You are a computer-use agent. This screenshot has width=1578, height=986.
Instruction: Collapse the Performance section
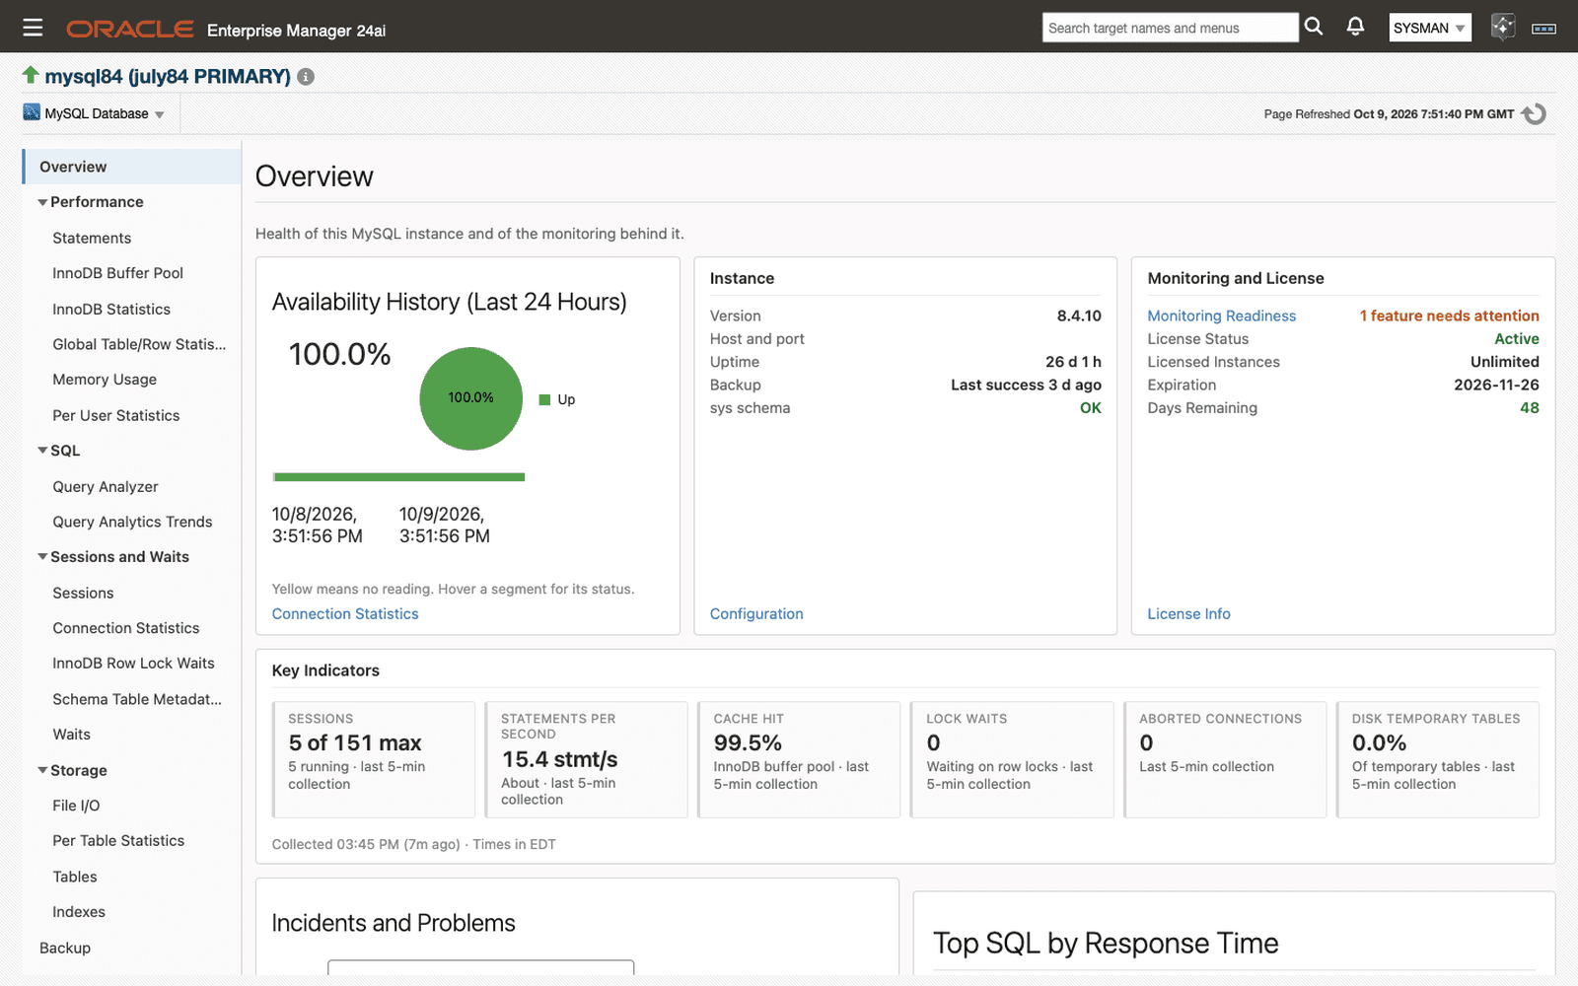[42, 202]
